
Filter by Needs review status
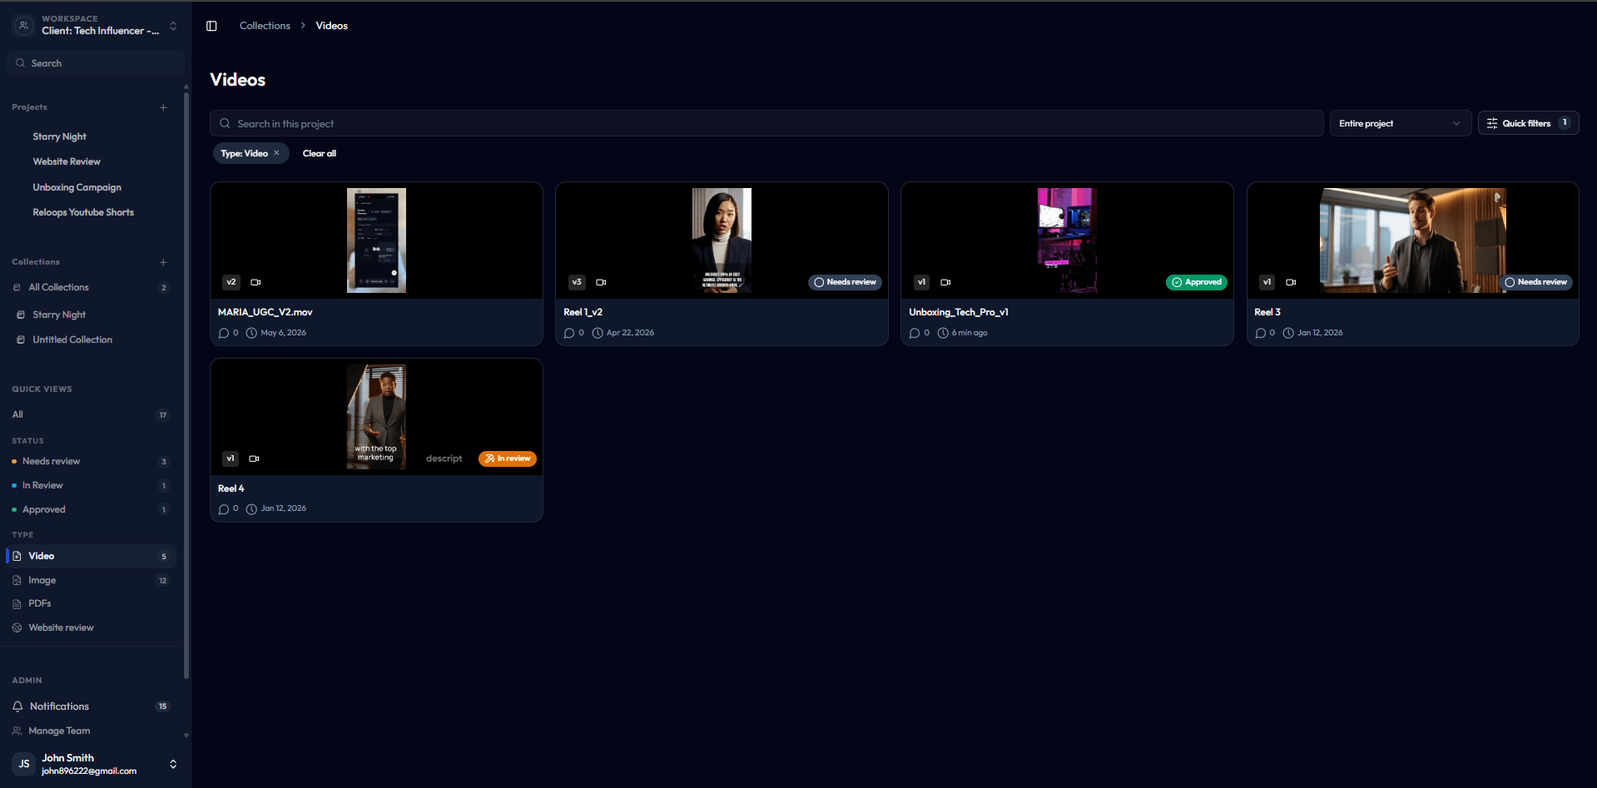tap(91, 461)
